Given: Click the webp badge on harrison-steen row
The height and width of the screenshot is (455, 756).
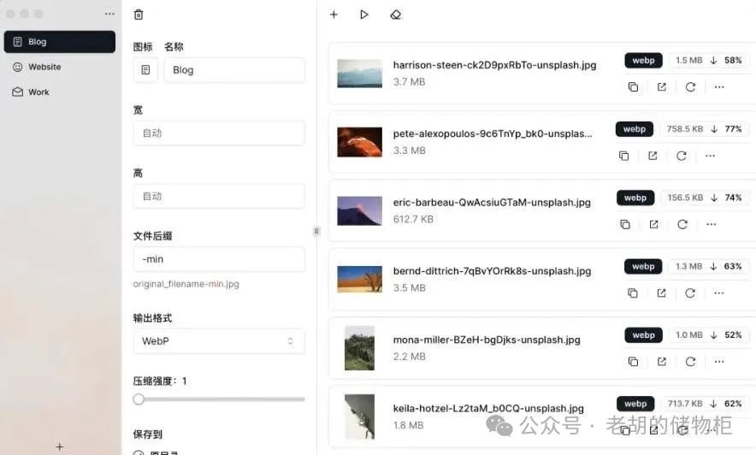Looking at the screenshot, I should point(643,60).
